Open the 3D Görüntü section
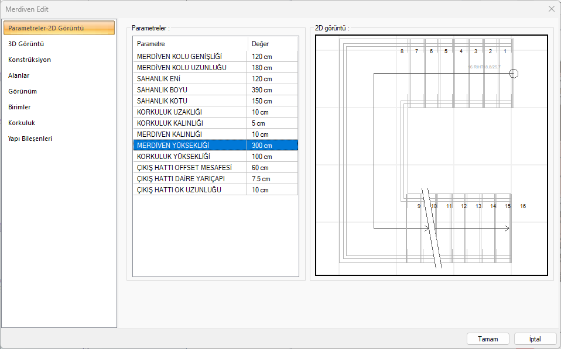The width and height of the screenshot is (561, 349). point(26,44)
